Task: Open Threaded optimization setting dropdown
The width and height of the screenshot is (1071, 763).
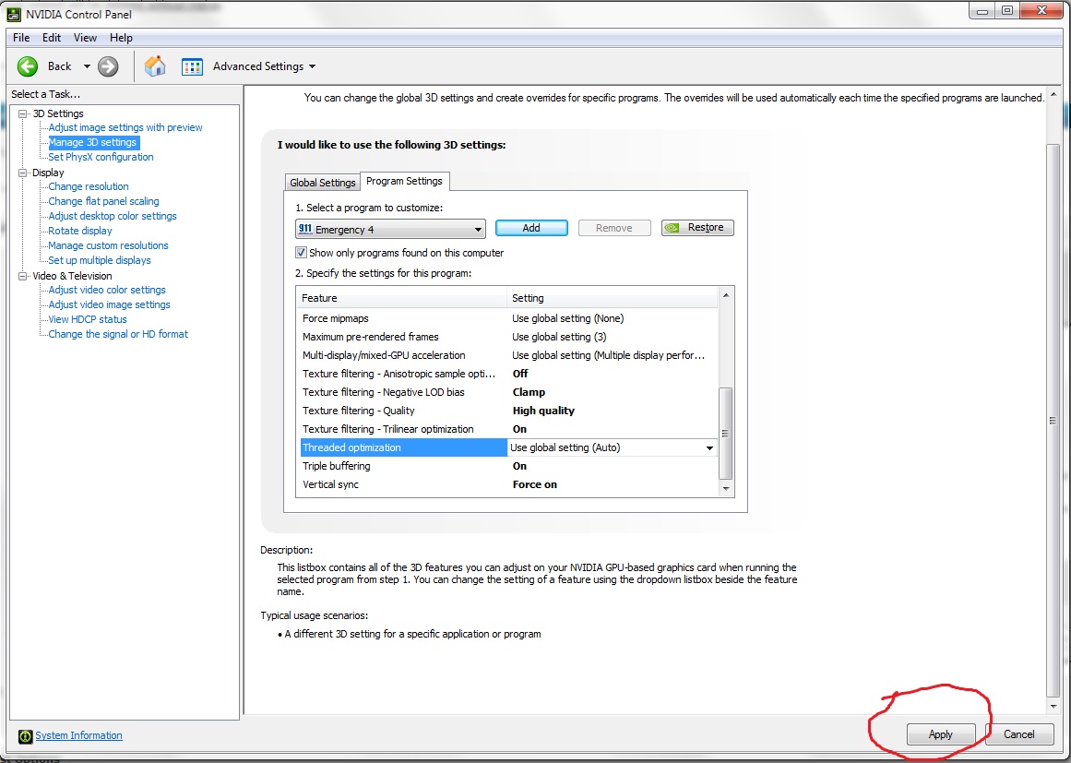Action: [x=709, y=448]
